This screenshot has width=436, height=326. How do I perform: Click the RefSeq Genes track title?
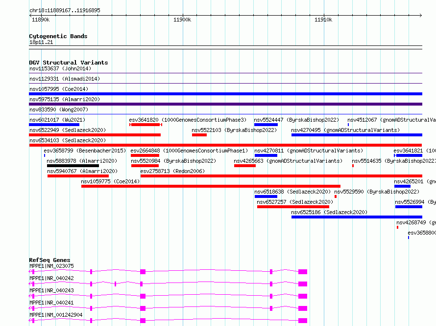coord(49,260)
